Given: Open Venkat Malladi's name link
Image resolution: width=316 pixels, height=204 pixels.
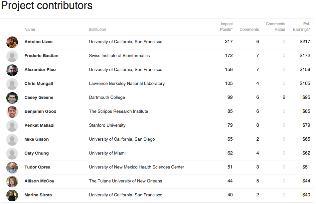Looking at the screenshot, I should pos(39,125).
